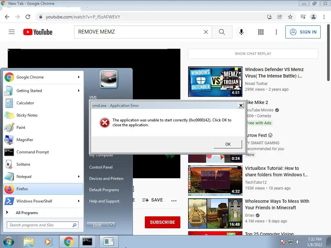The height and width of the screenshot is (248, 331).
Task: Go to YouTube home via logo
Action: (38, 32)
